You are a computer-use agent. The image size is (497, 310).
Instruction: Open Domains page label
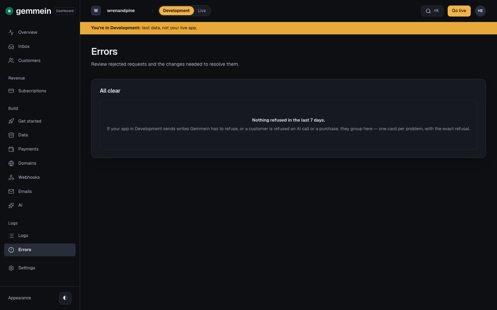click(x=27, y=163)
